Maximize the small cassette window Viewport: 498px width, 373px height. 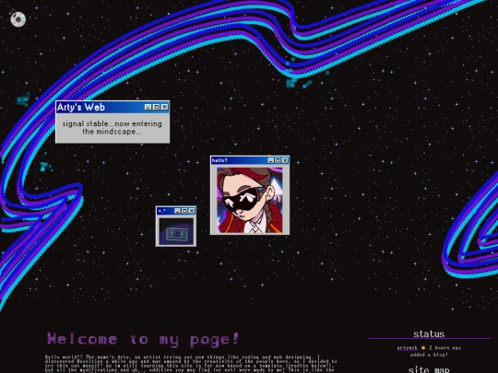coord(184,211)
